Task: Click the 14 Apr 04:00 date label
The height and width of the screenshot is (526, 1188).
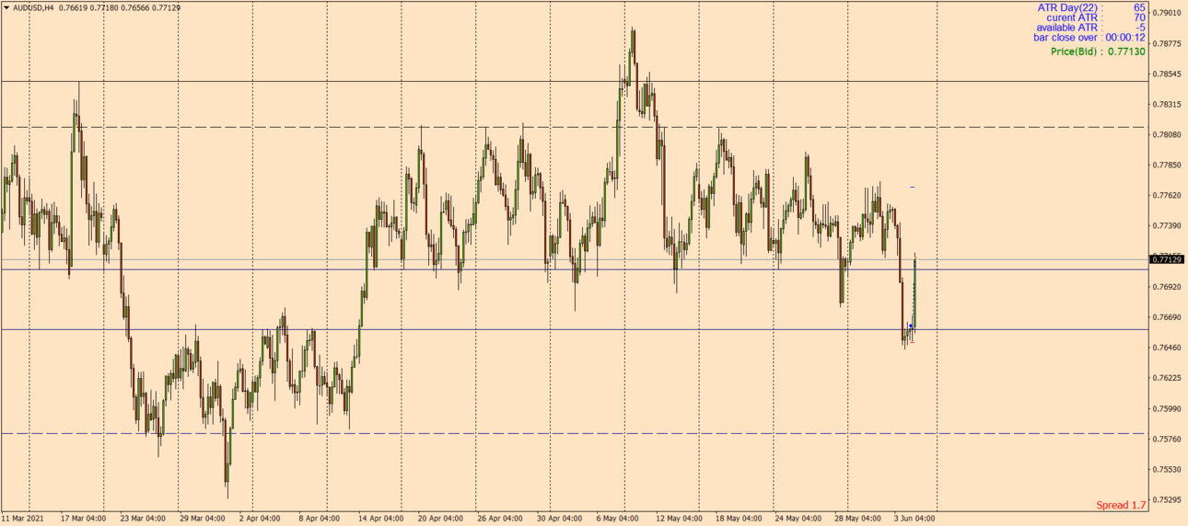Action: coord(382,519)
